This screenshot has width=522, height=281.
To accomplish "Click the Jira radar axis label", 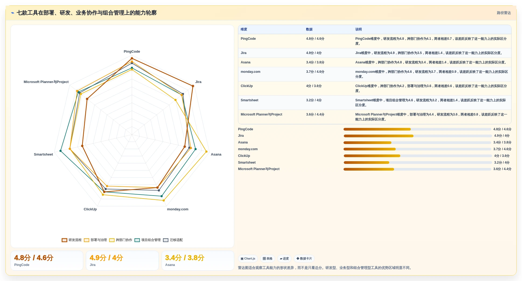I will click(x=198, y=82).
